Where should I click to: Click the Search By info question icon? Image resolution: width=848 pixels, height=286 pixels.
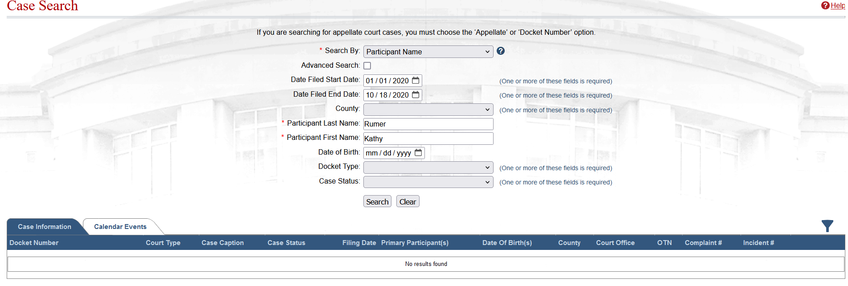(501, 51)
